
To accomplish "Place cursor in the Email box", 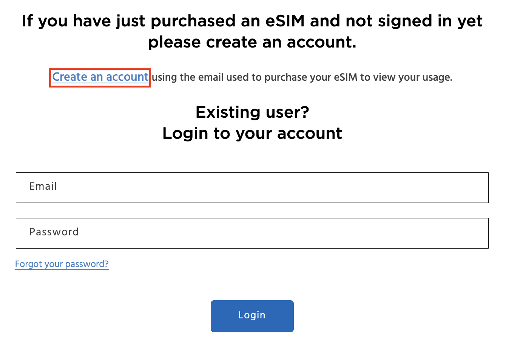I will tap(252, 187).
